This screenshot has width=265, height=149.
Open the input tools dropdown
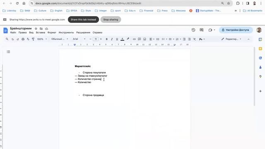pos(202,39)
